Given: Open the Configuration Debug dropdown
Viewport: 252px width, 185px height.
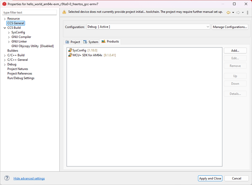Looking at the screenshot, I should 148,27.
